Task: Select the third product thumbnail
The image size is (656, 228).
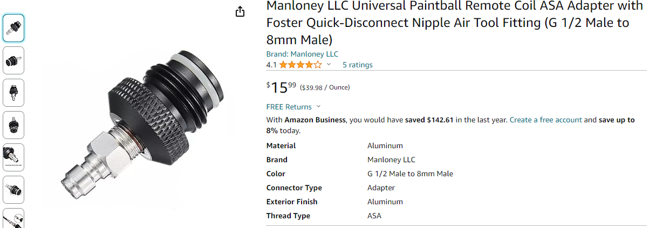Action: [x=13, y=92]
